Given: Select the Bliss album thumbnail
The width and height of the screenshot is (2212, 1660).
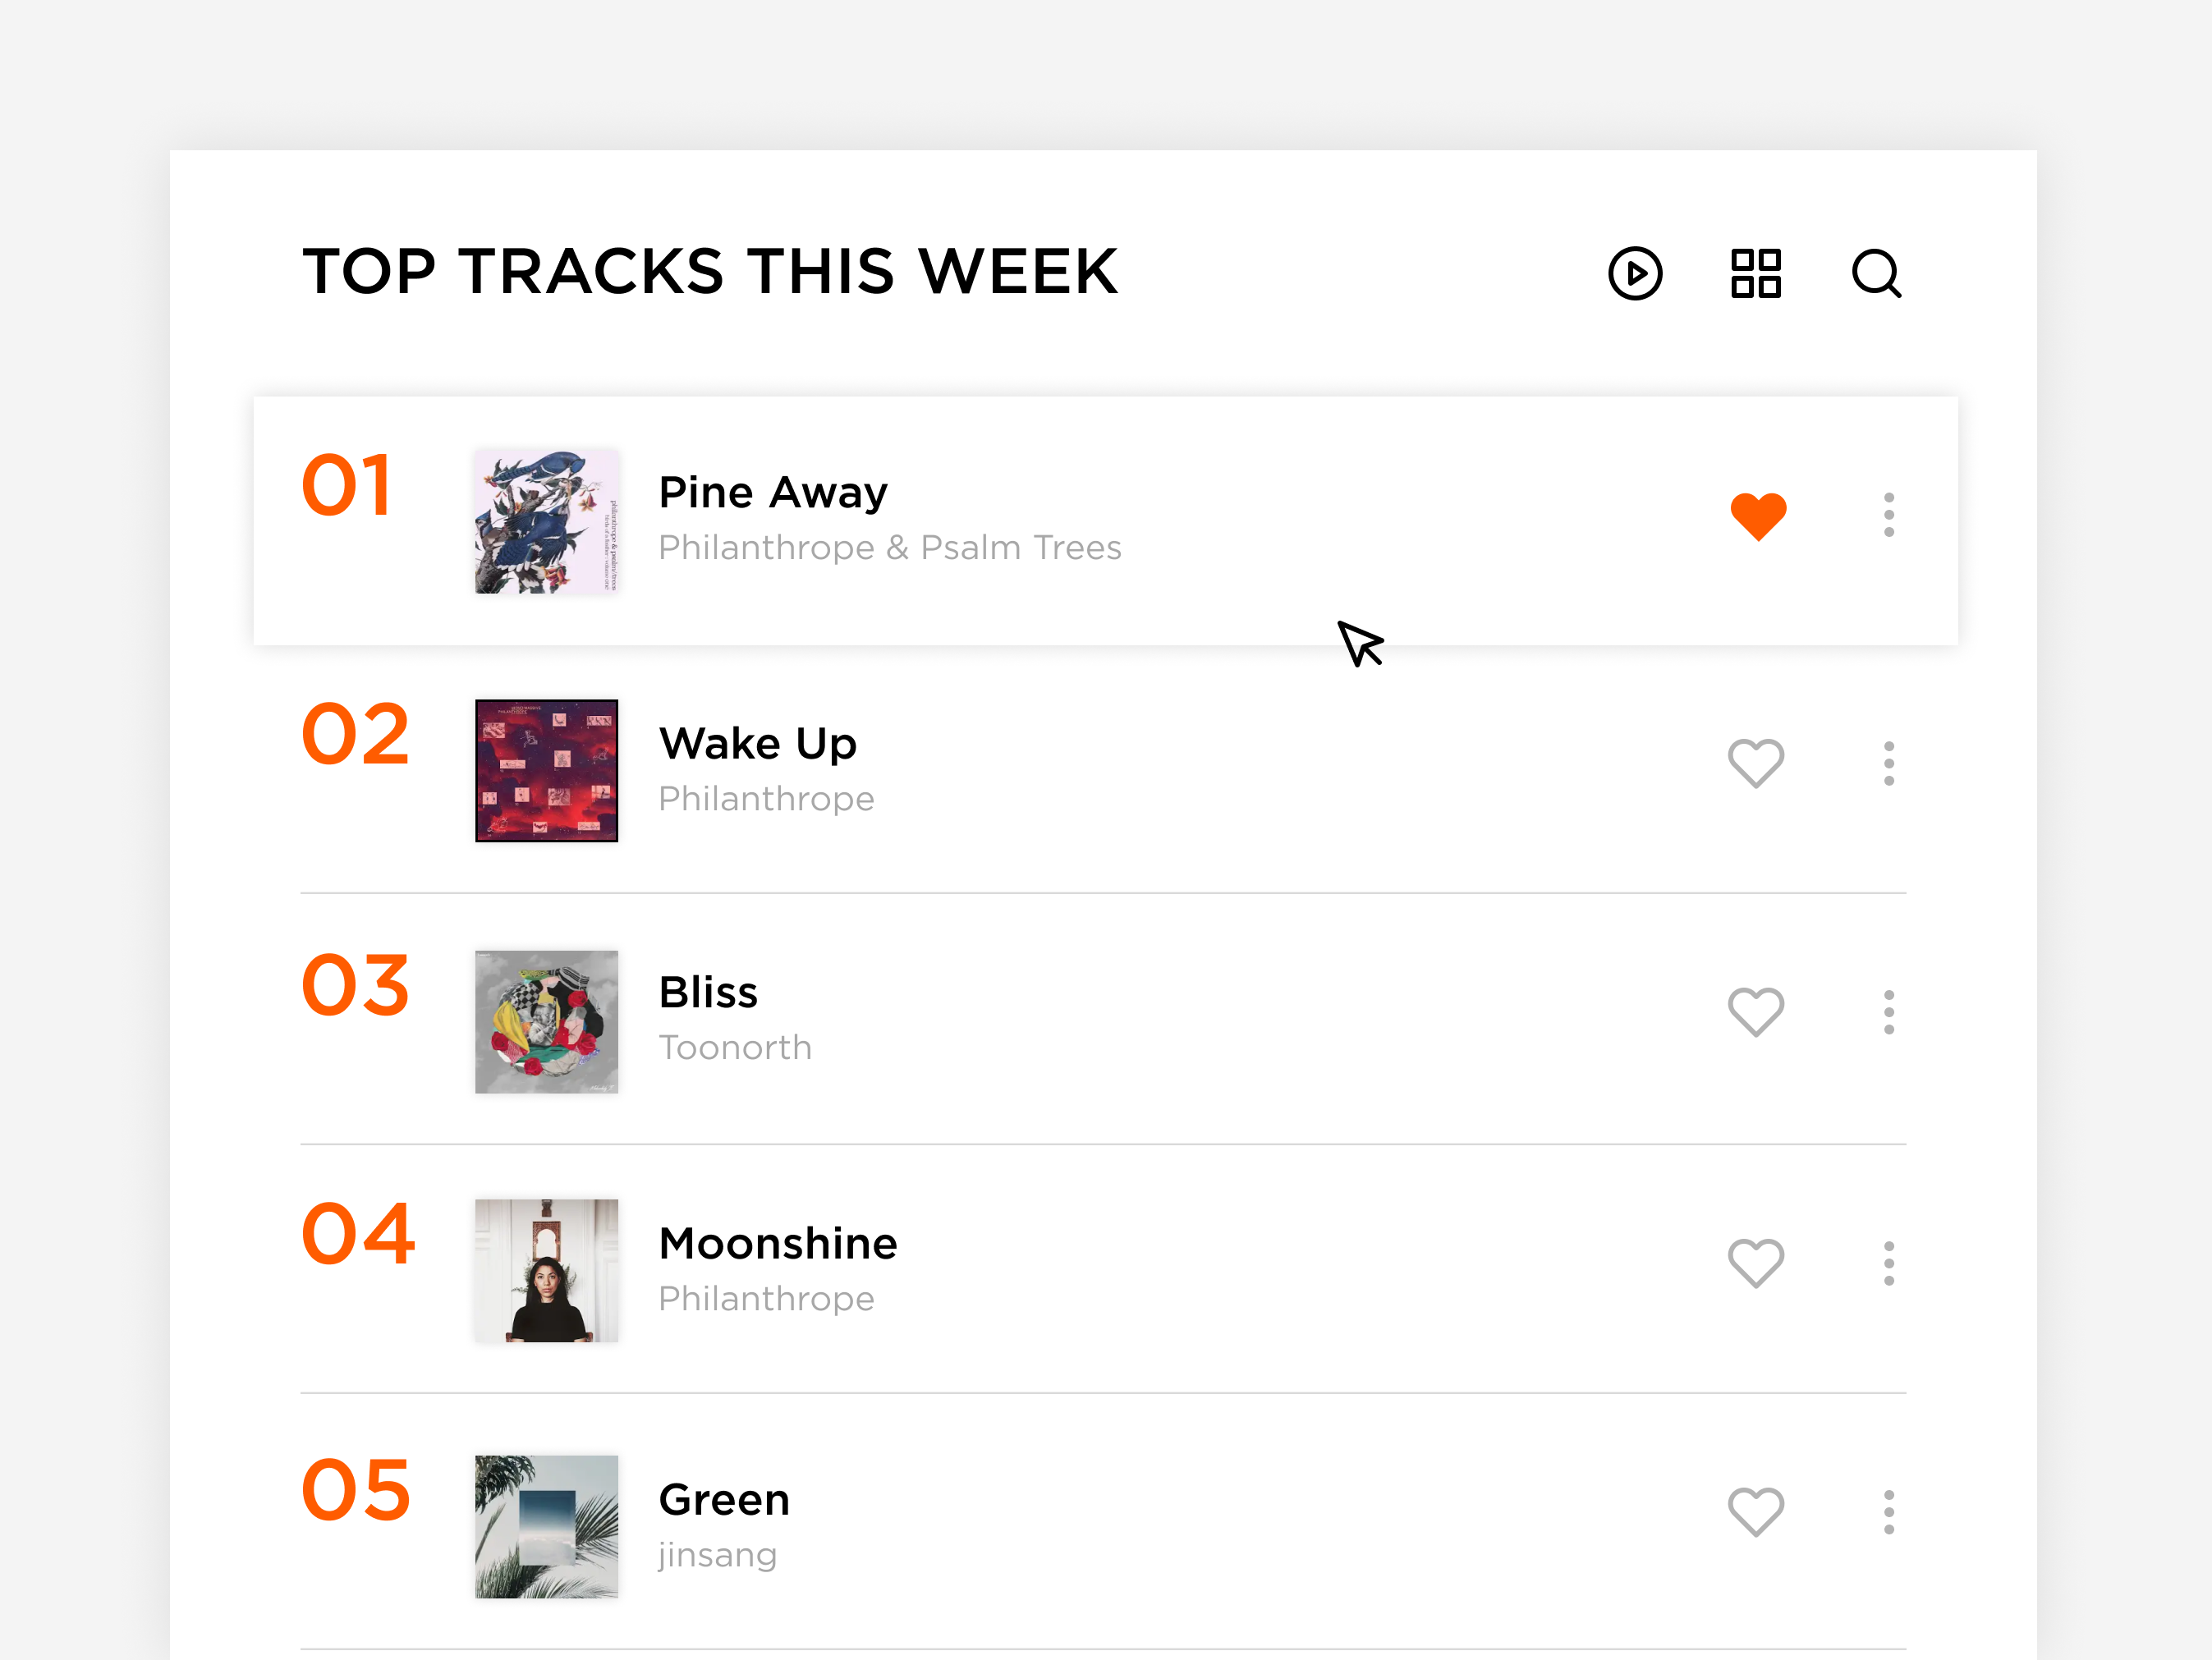Looking at the screenshot, I should tap(546, 1021).
